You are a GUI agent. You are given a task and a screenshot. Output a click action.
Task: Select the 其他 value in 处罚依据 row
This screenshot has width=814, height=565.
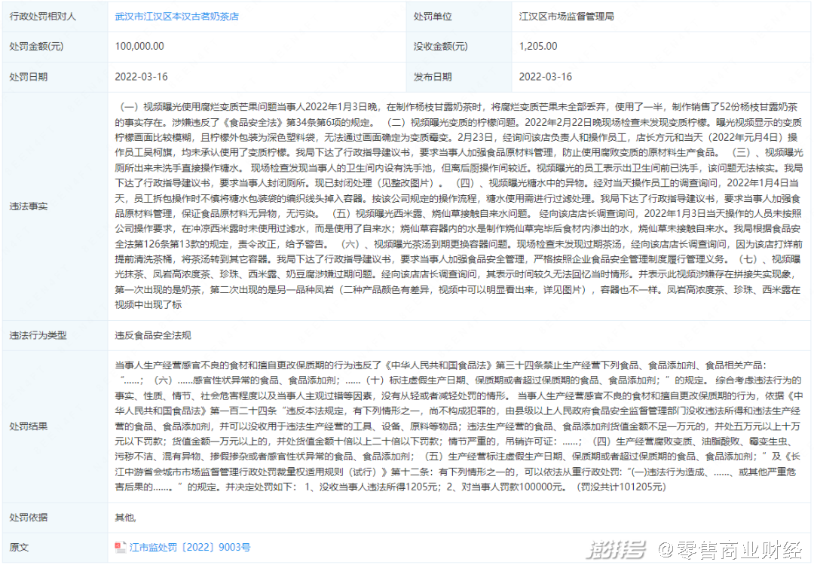125,518
